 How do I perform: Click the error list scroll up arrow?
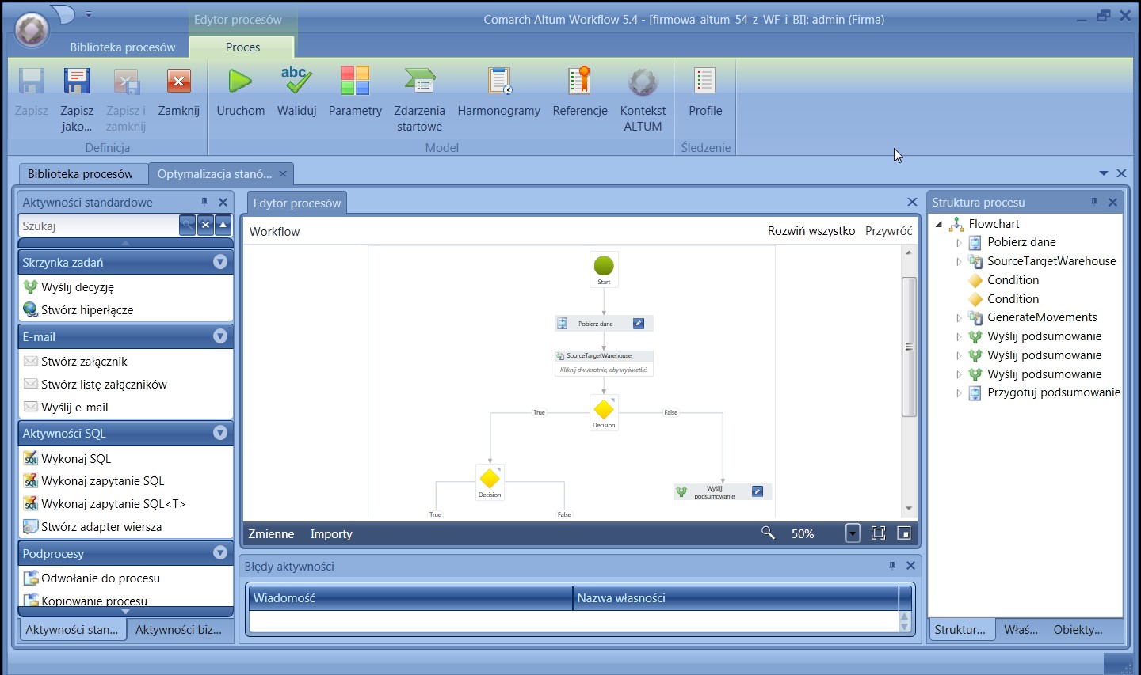(905, 616)
